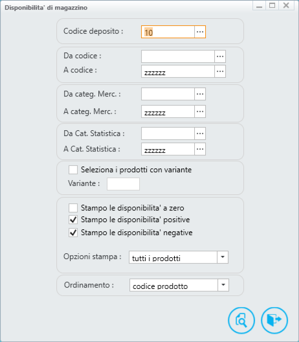Open lookup for A Cat. Statistica
This screenshot has width=299, height=342.
(200, 149)
